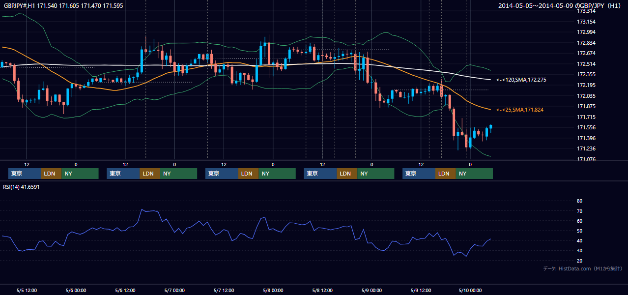Image resolution: width=628 pixels, height=295 pixels.
Task: Select the RSI(14) 41.6591 indicator label
Action: pyautogui.click(x=21, y=187)
